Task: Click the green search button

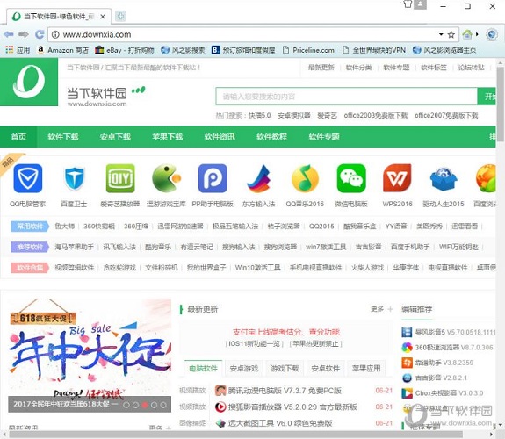Action: coord(487,97)
